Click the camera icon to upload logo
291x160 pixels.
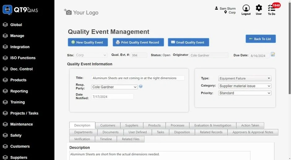tap(68, 12)
